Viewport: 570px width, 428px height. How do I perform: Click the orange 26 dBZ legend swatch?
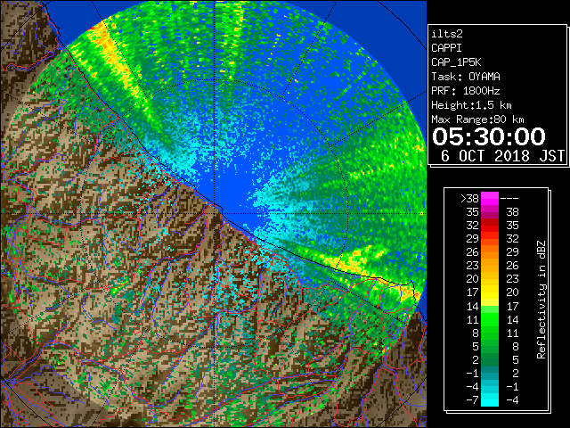pos(490,252)
